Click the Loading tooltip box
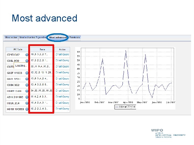 21,66
